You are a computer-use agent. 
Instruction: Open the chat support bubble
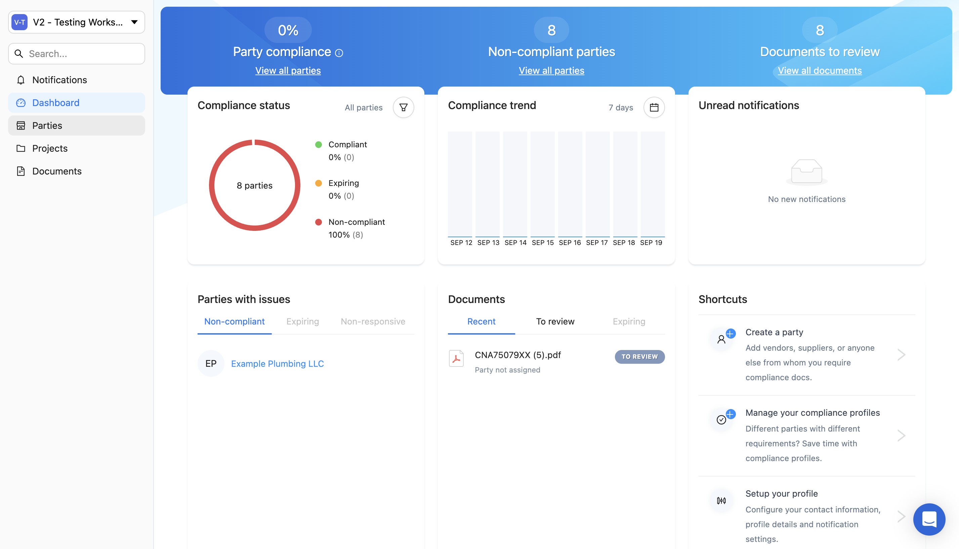coord(929,519)
